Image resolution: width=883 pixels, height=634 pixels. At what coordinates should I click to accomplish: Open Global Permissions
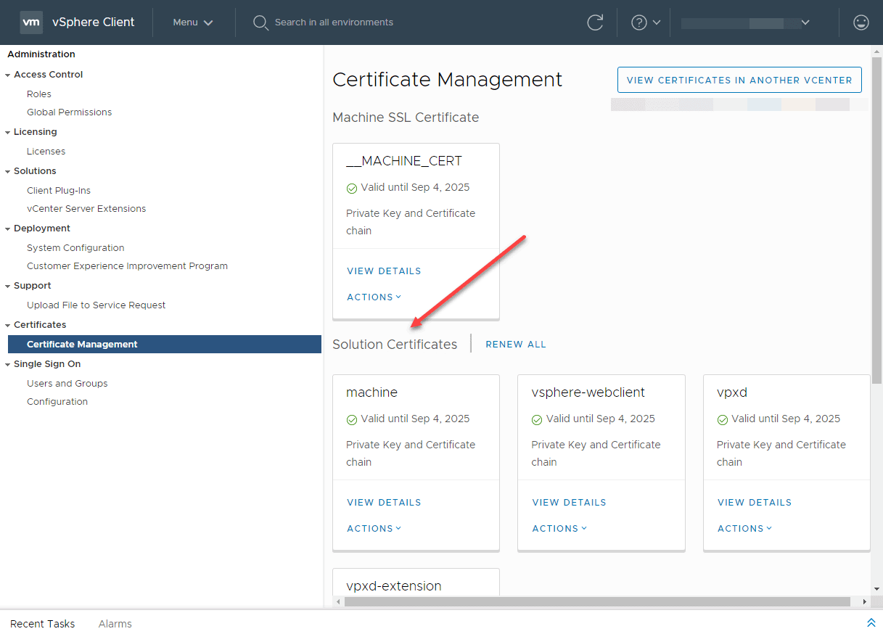click(70, 112)
